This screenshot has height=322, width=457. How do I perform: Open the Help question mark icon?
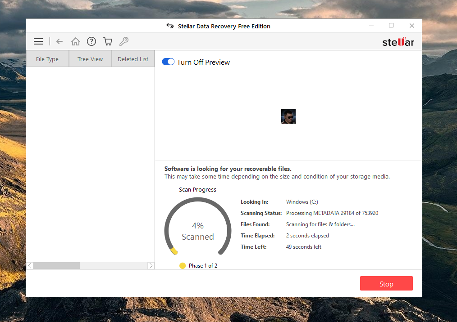pyautogui.click(x=91, y=41)
